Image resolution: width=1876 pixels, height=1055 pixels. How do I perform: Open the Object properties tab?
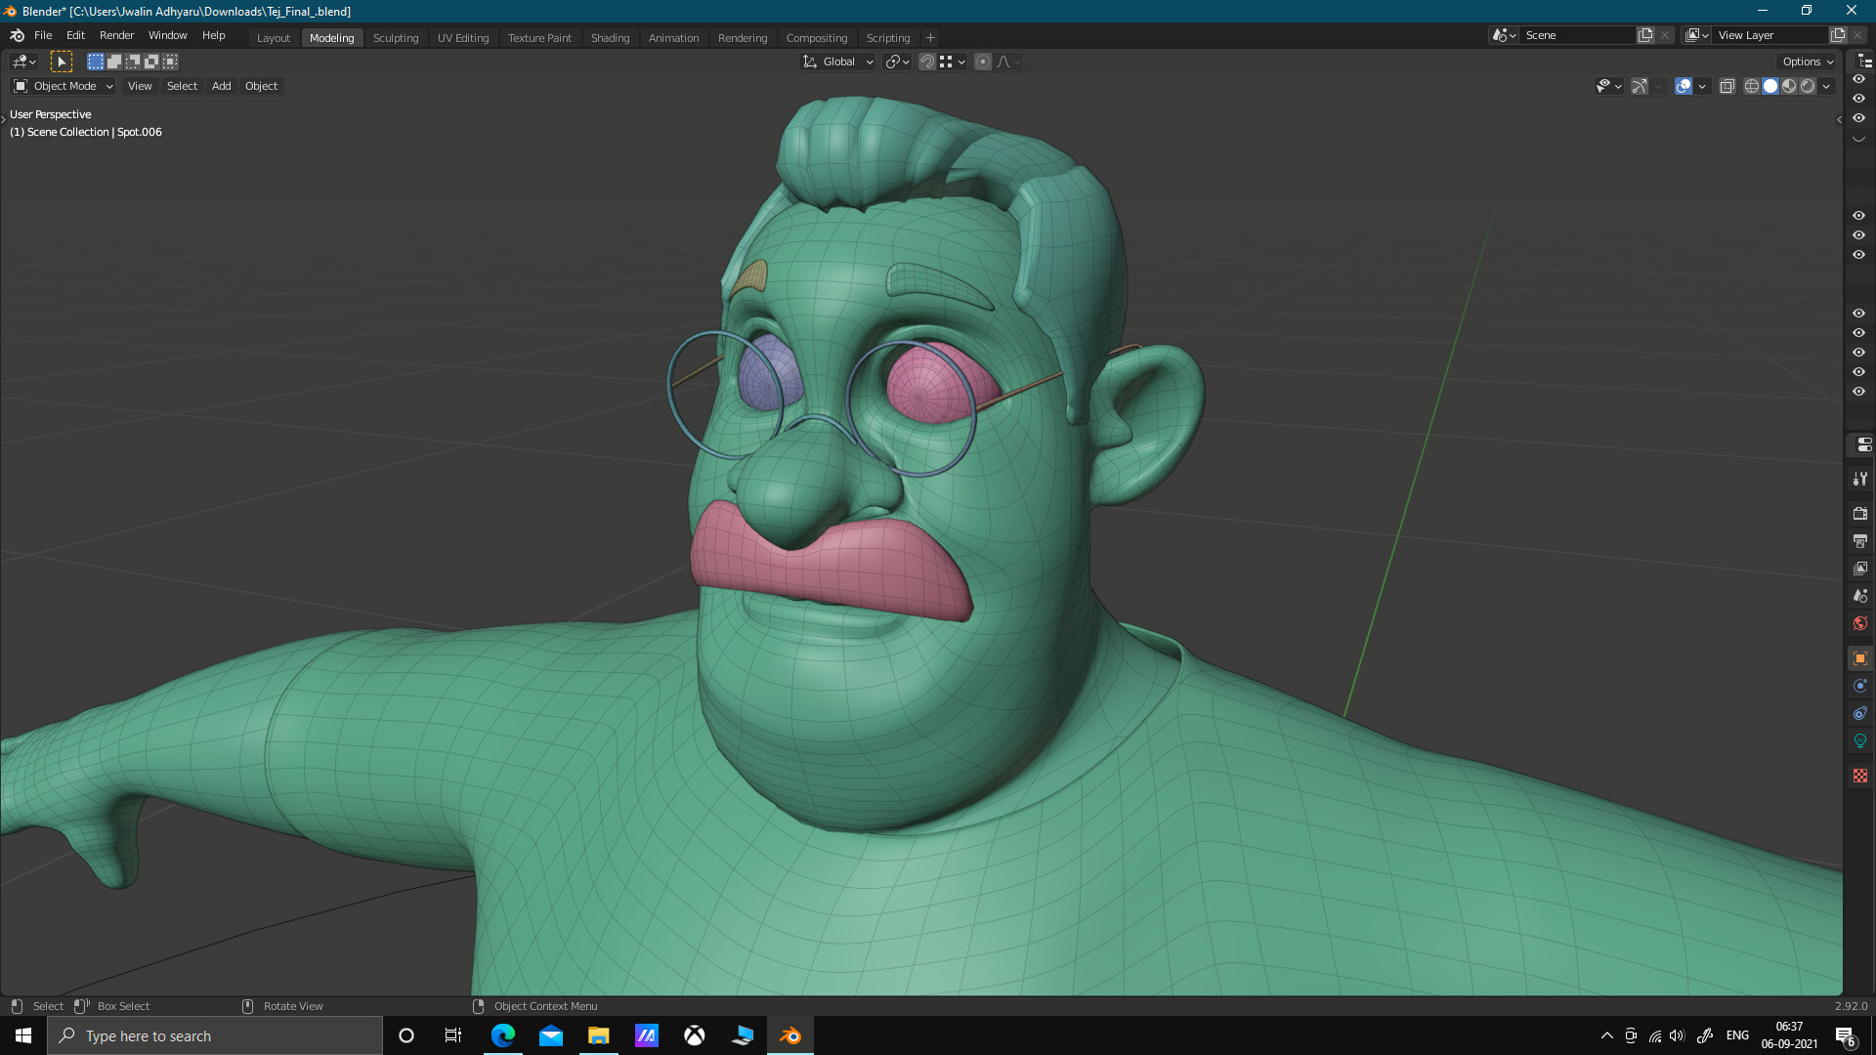point(1860,658)
